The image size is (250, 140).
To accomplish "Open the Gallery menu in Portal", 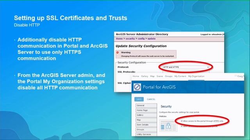I will (145, 76).
